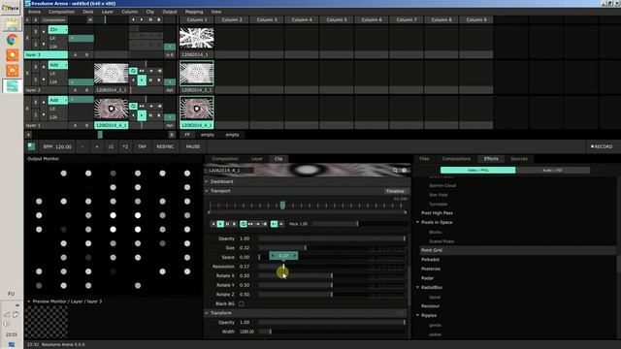This screenshot has width=621, height=349.
Task: Toggle layer 1 bypass B button
Action: 36,103
